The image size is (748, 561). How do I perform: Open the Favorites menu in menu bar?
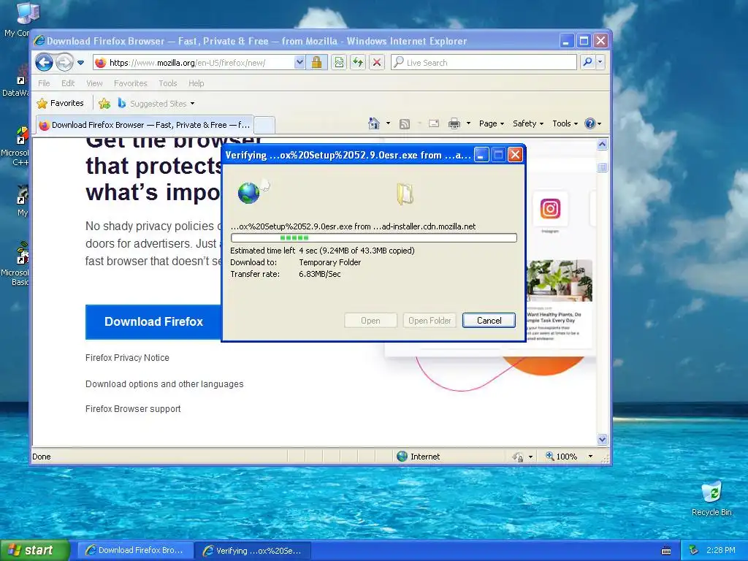point(130,83)
